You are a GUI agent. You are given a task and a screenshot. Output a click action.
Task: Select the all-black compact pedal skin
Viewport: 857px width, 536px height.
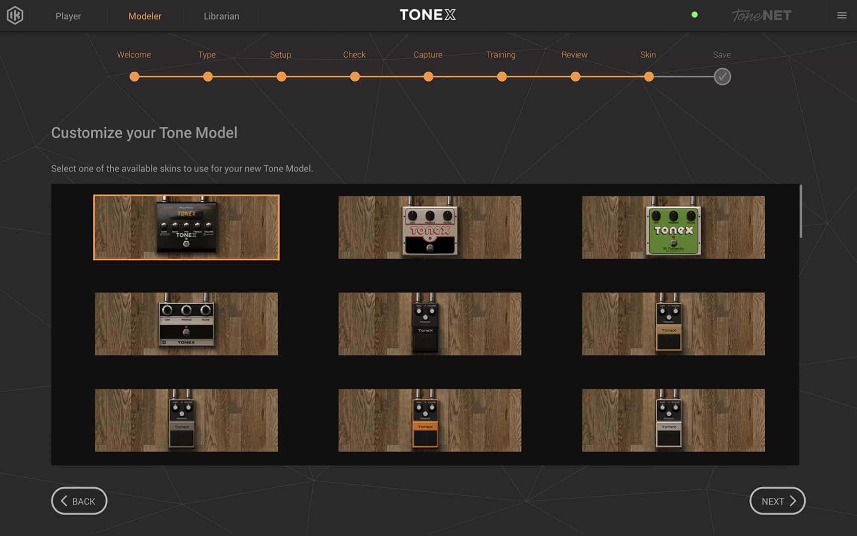[x=430, y=324]
